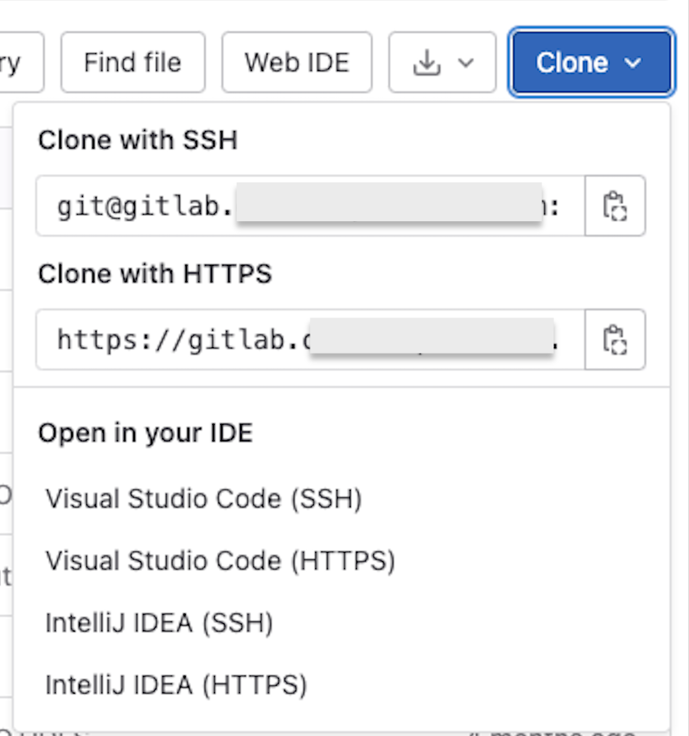Copy the SSH clone URL to clipboard

pos(615,206)
